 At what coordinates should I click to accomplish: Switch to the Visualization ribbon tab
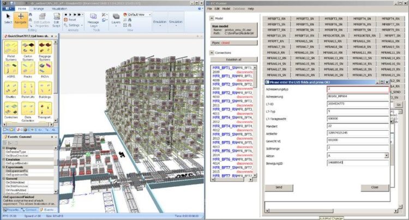pyautogui.click(x=59, y=9)
